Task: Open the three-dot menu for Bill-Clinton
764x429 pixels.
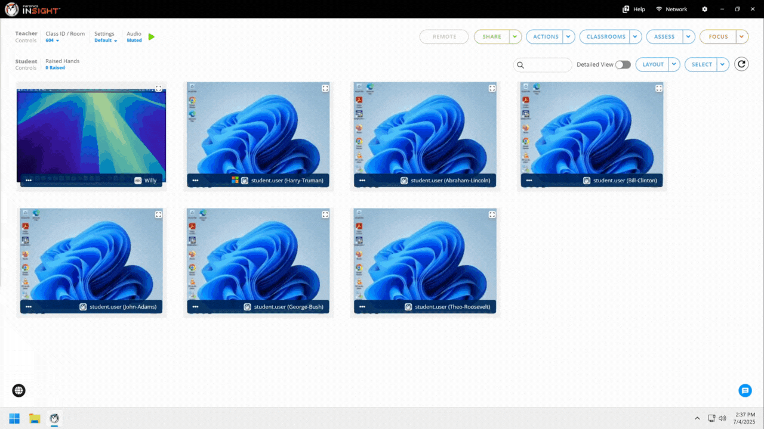Action: point(529,180)
